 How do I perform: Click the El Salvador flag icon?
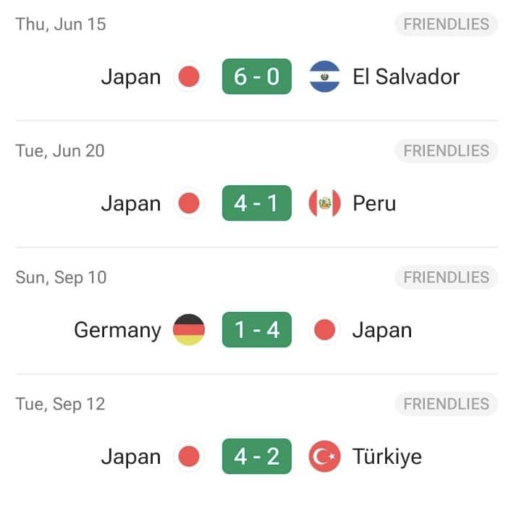click(x=325, y=77)
